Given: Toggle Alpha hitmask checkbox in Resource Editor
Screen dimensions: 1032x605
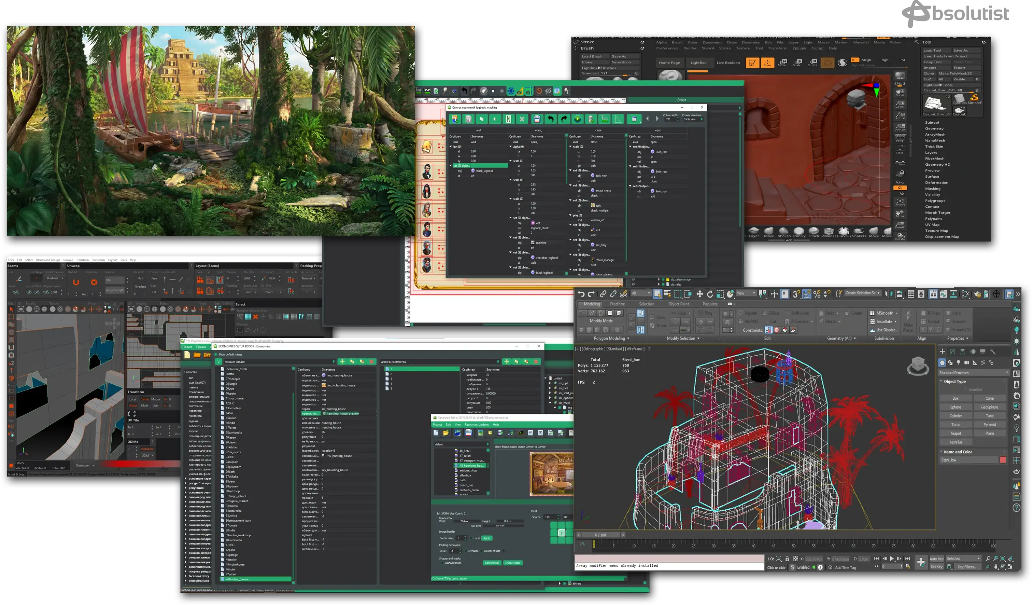Looking at the screenshot, I should click(x=442, y=563).
